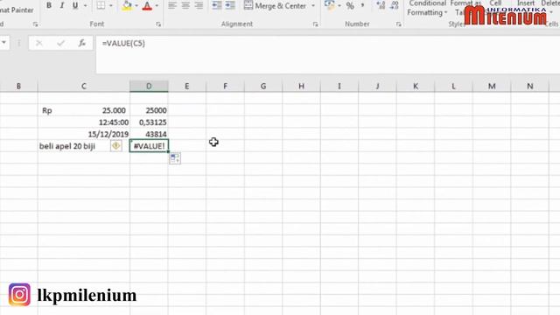Apply accounting number format icon

tap(329, 5)
